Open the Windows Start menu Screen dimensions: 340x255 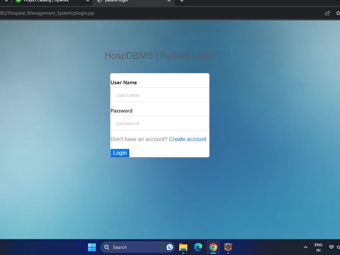(92, 247)
